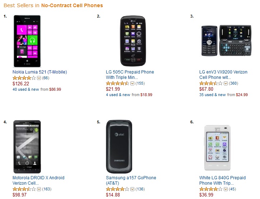The height and width of the screenshot is (199, 260).
Task: Click the Nokia Lumia 521 star rating
Action: 24,78
